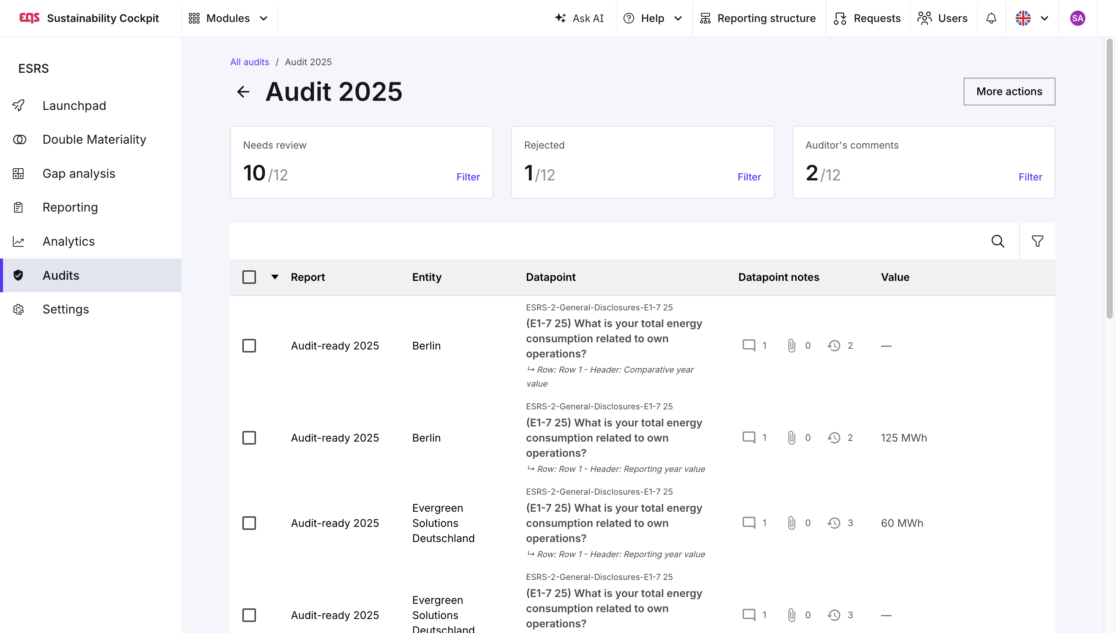
Task: Click the Settings gear icon
Action: click(x=18, y=309)
